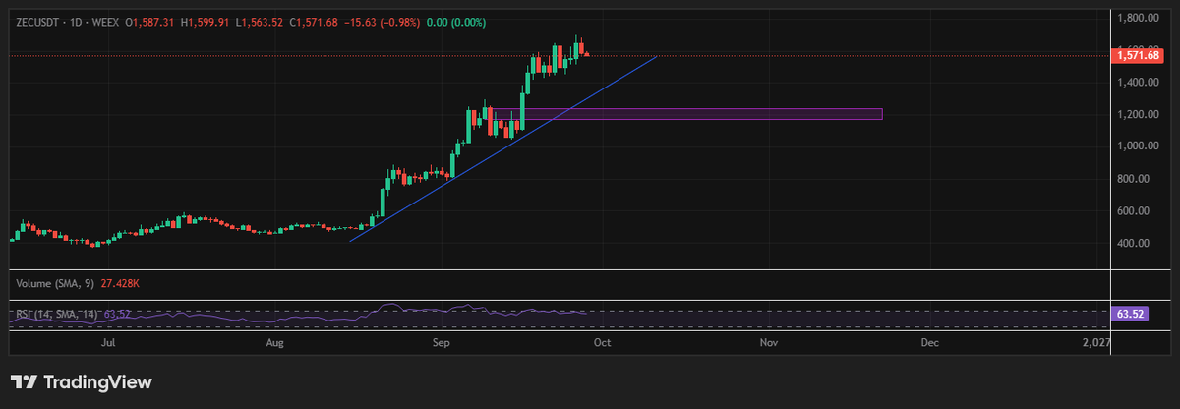Click the low price L1,563.52 value
Image resolution: width=1180 pixels, height=409 pixels.
coord(259,21)
